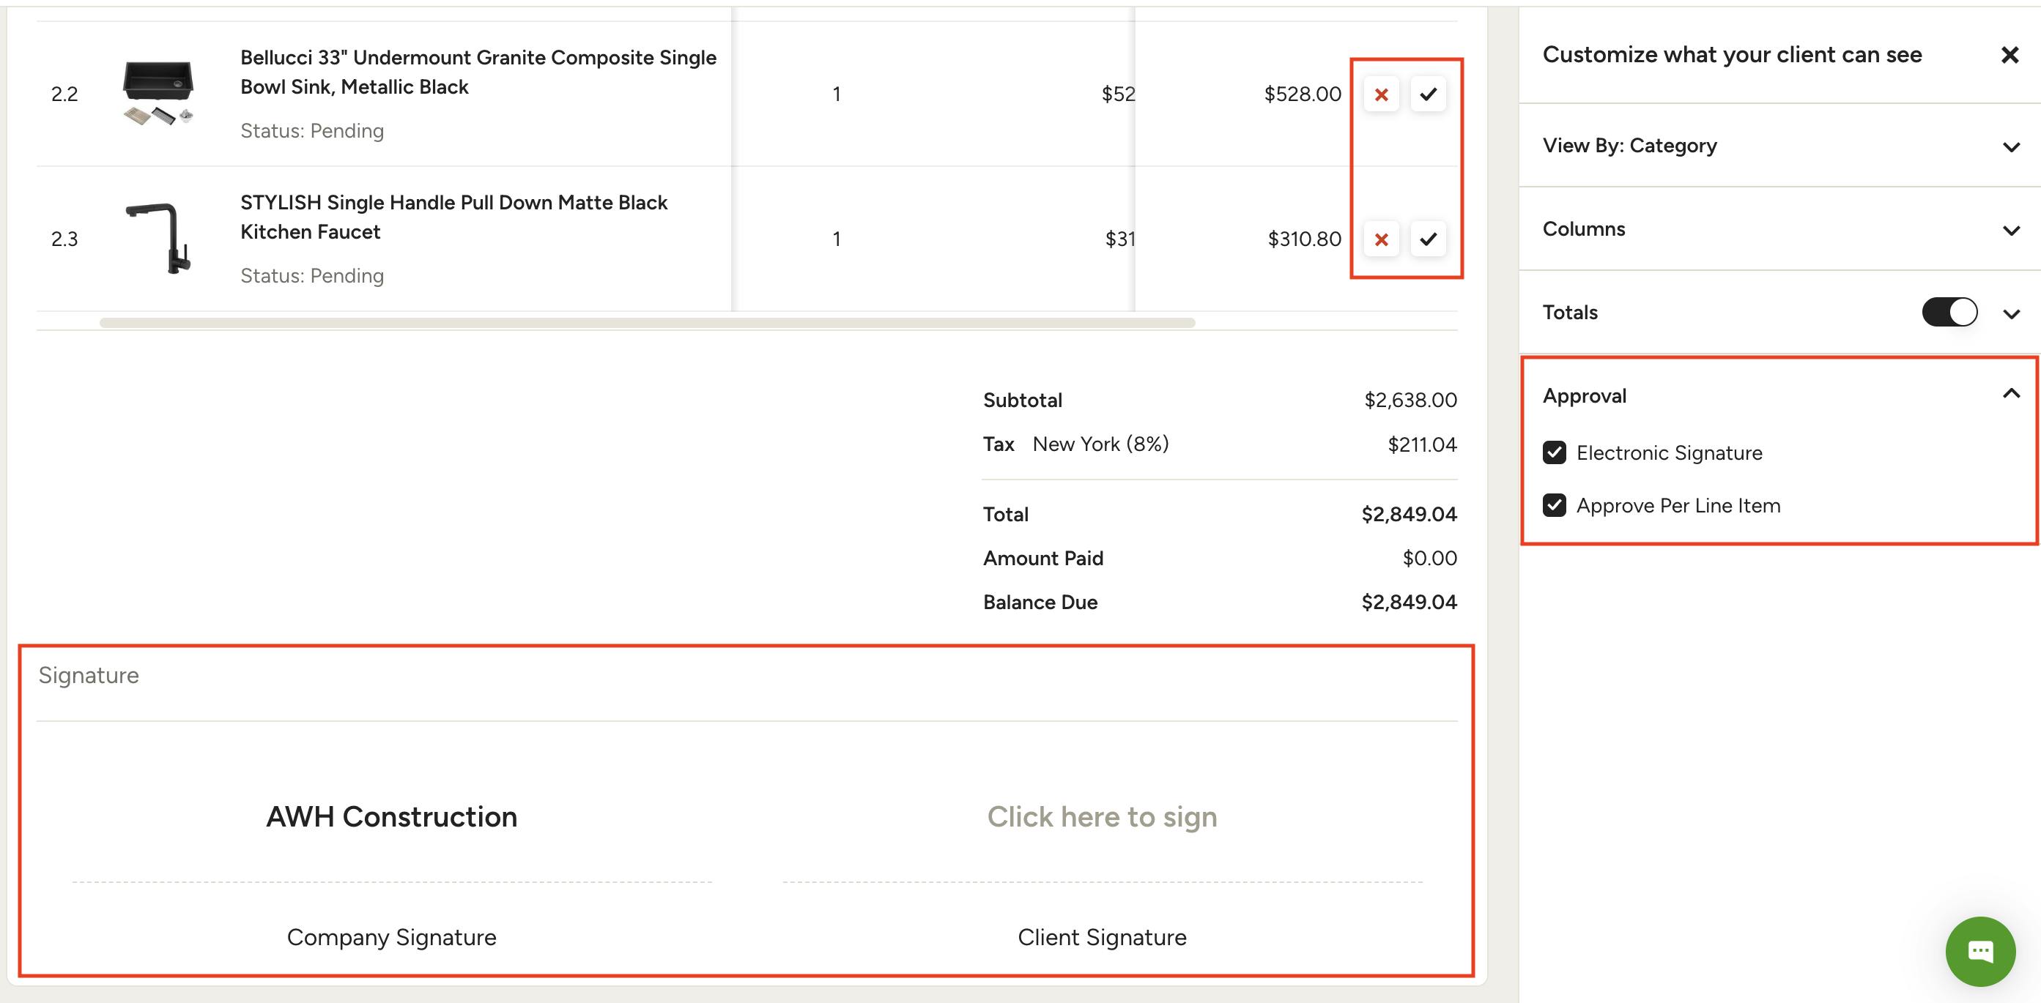Open the Bellucci 33" Undermount sink title
The width and height of the screenshot is (2041, 1003).
point(478,71)
